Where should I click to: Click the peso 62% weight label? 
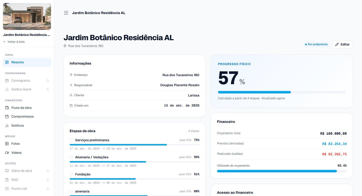(x=185, y=157)
